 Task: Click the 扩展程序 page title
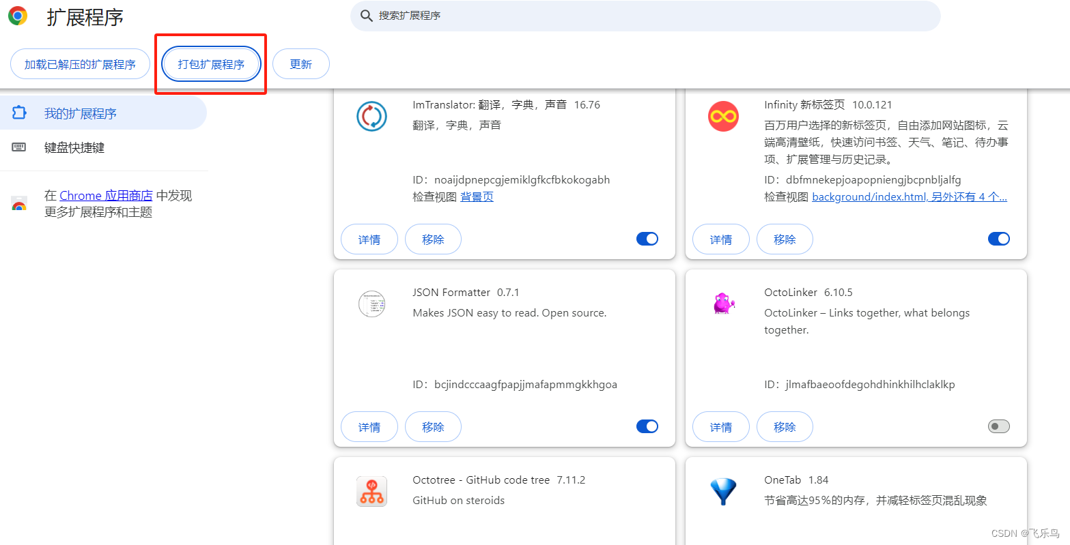(85, 17)
